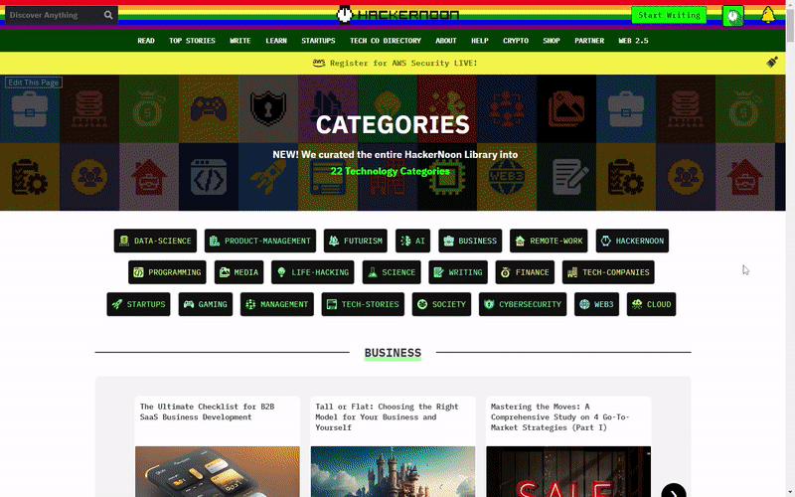
Task: Open the WRITE menu
Action: [240, 41]
